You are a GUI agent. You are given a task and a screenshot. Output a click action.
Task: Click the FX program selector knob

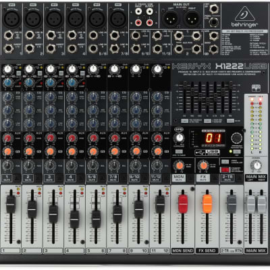pyautogui.click(x=237, y=138)
